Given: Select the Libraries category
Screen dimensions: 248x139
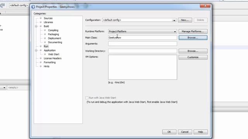Looking at the screenshot, I should coord(48,22).
